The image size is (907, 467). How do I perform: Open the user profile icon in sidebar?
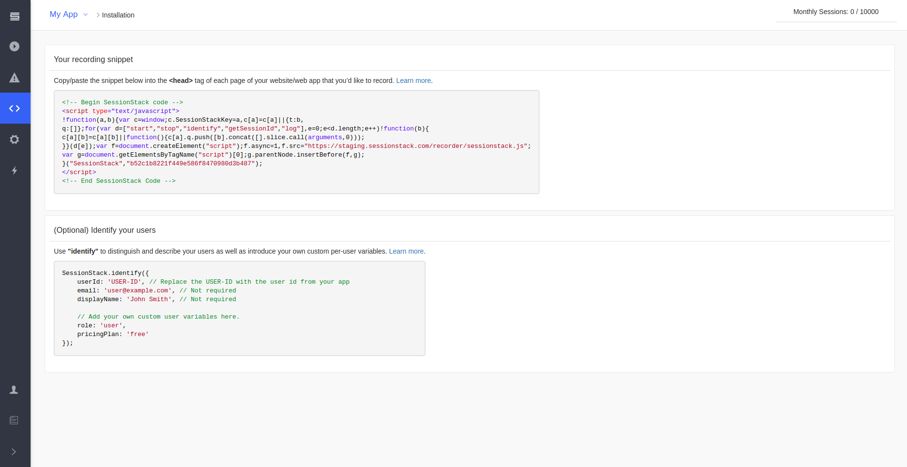[x=14, y=390]
